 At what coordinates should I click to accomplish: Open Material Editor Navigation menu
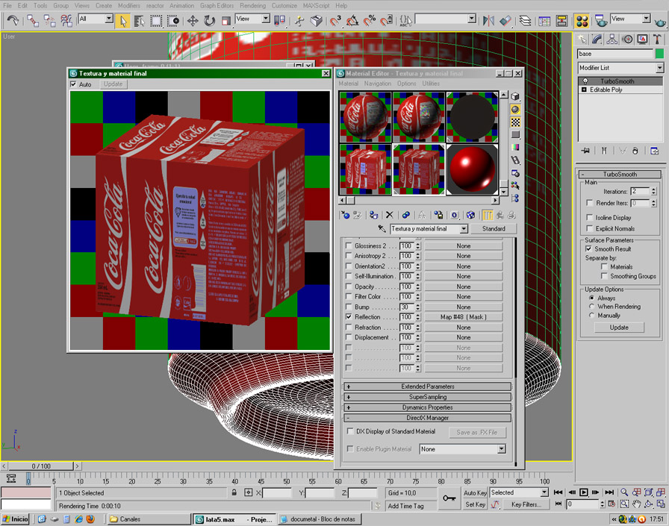point(378,84)
